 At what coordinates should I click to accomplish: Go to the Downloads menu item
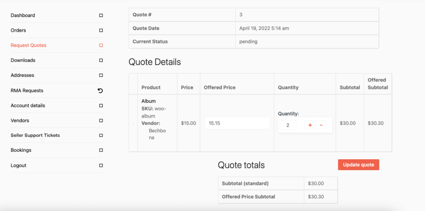pyautogui.click(x=23, y=60)
